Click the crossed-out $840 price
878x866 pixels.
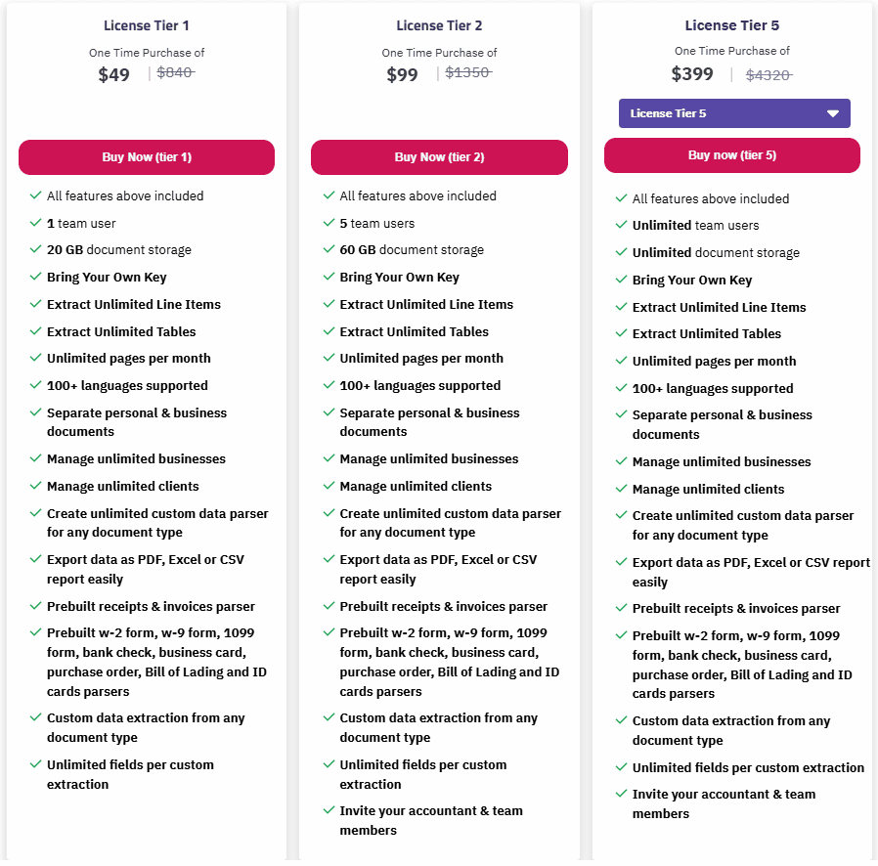point(176,72)
